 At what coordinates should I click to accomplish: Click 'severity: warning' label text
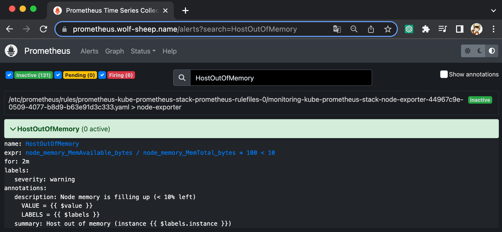pos(45,179)
